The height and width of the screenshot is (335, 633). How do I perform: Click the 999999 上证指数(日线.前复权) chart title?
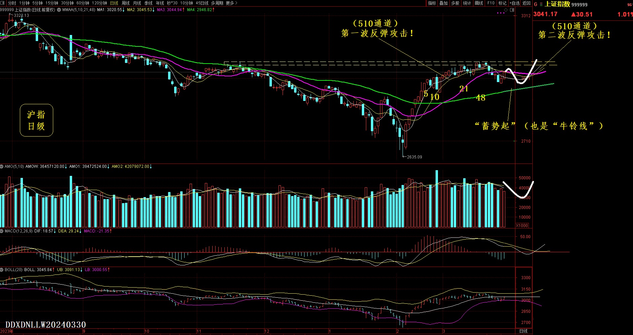pyautogui.click(x=28, y=10)
